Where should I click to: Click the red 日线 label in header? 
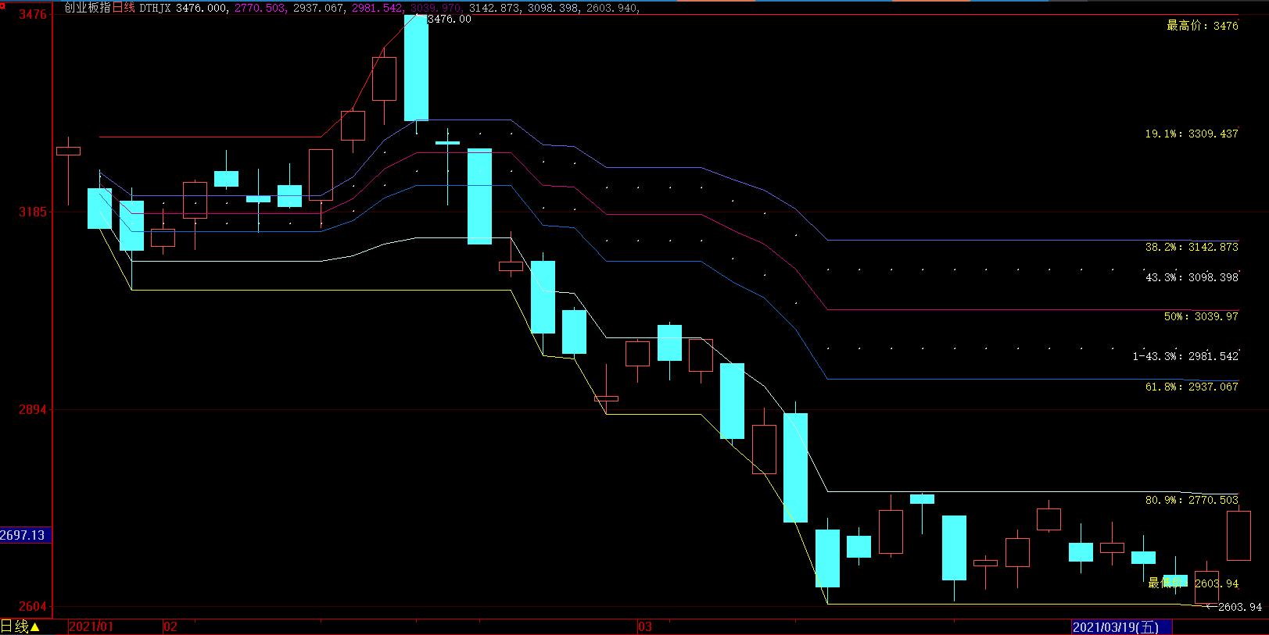[124, 8]
